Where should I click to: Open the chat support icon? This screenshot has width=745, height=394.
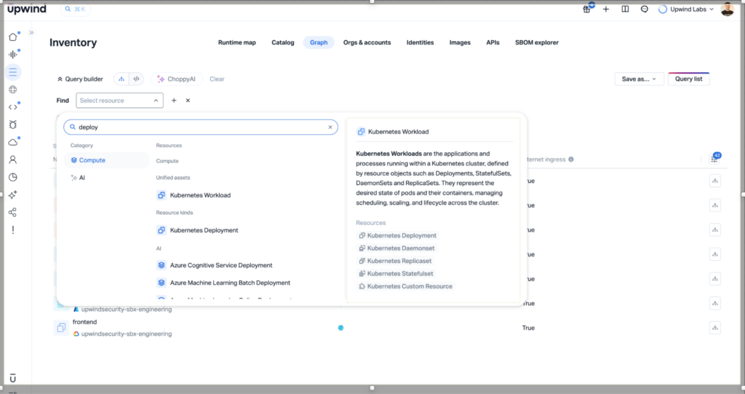point(645,9)
